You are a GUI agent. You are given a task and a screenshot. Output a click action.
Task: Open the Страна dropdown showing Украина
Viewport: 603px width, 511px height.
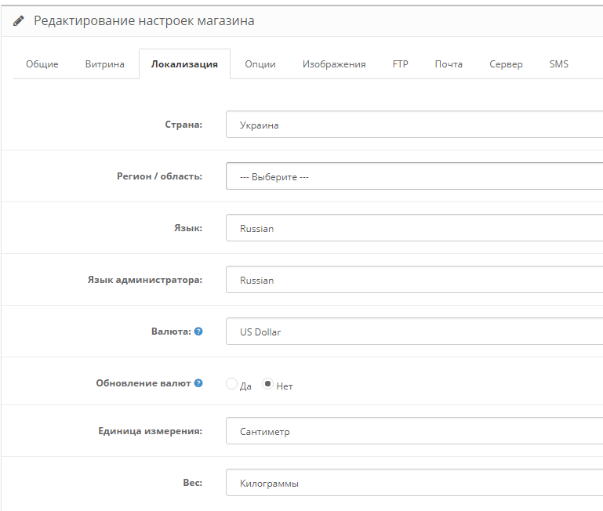(x=415, y=125)
